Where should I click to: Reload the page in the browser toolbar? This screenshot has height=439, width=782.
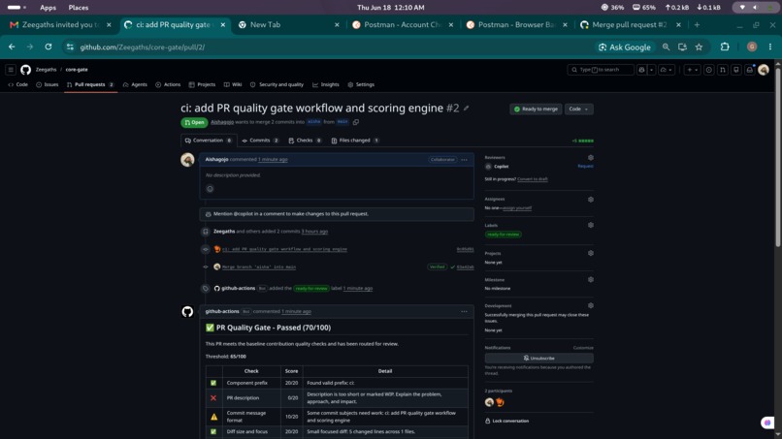(x=49, y=47)
